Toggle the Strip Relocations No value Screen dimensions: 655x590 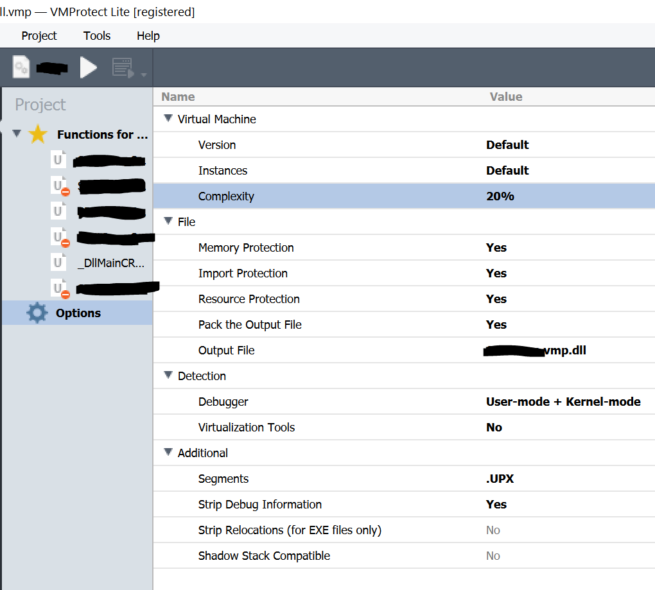[x=493, y=530]
